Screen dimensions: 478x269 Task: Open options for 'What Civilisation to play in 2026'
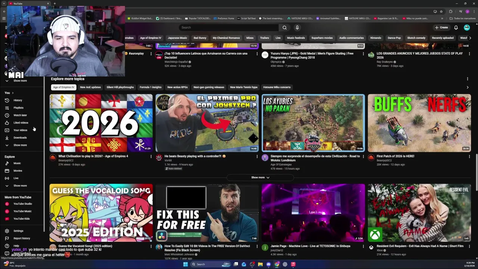tap(151, 157)
